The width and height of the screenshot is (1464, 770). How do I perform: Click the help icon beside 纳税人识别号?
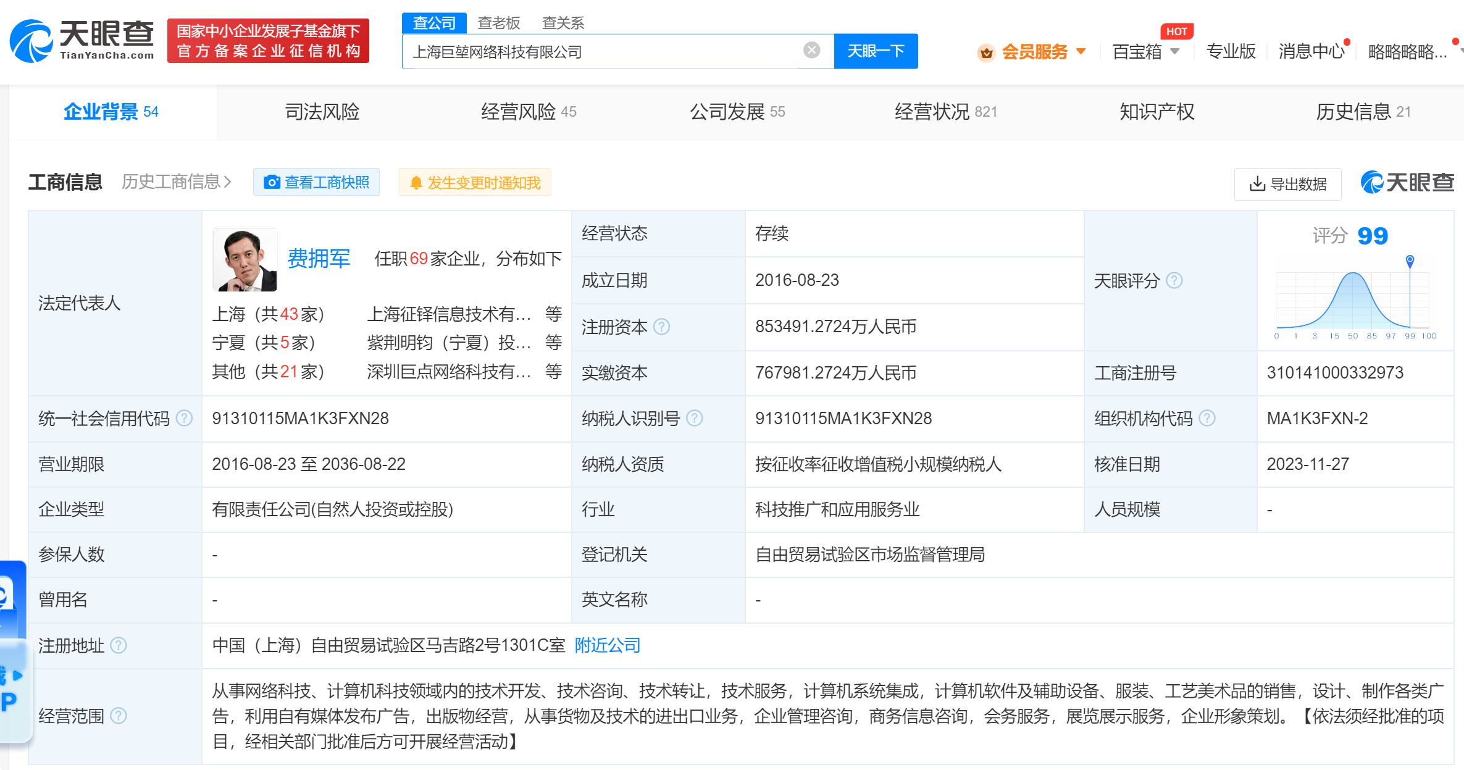(x=696, y=419)
